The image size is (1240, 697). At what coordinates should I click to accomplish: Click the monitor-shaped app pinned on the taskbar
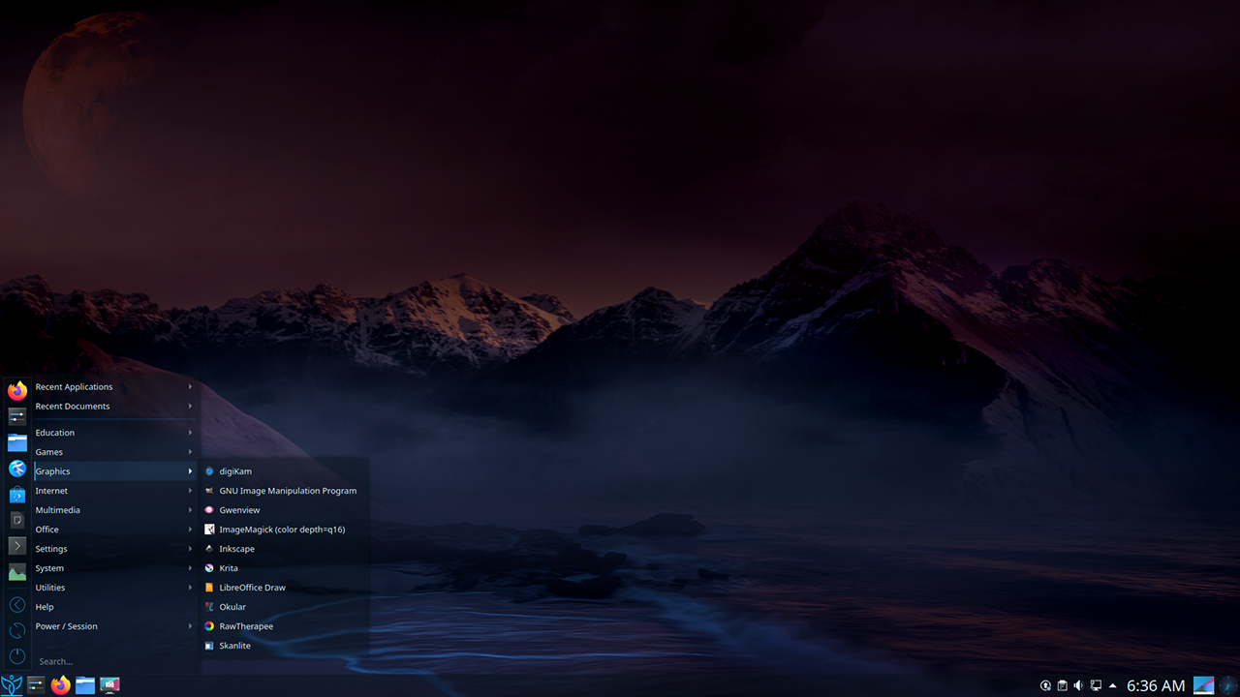pyautogui.click(x=109, y=685)
